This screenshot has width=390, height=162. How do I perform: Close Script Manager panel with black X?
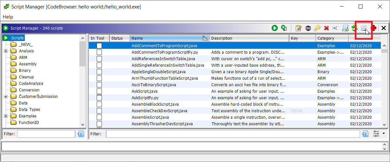coord(383,28)
